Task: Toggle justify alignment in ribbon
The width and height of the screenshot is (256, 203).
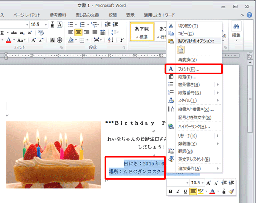Action: (95, 32)
